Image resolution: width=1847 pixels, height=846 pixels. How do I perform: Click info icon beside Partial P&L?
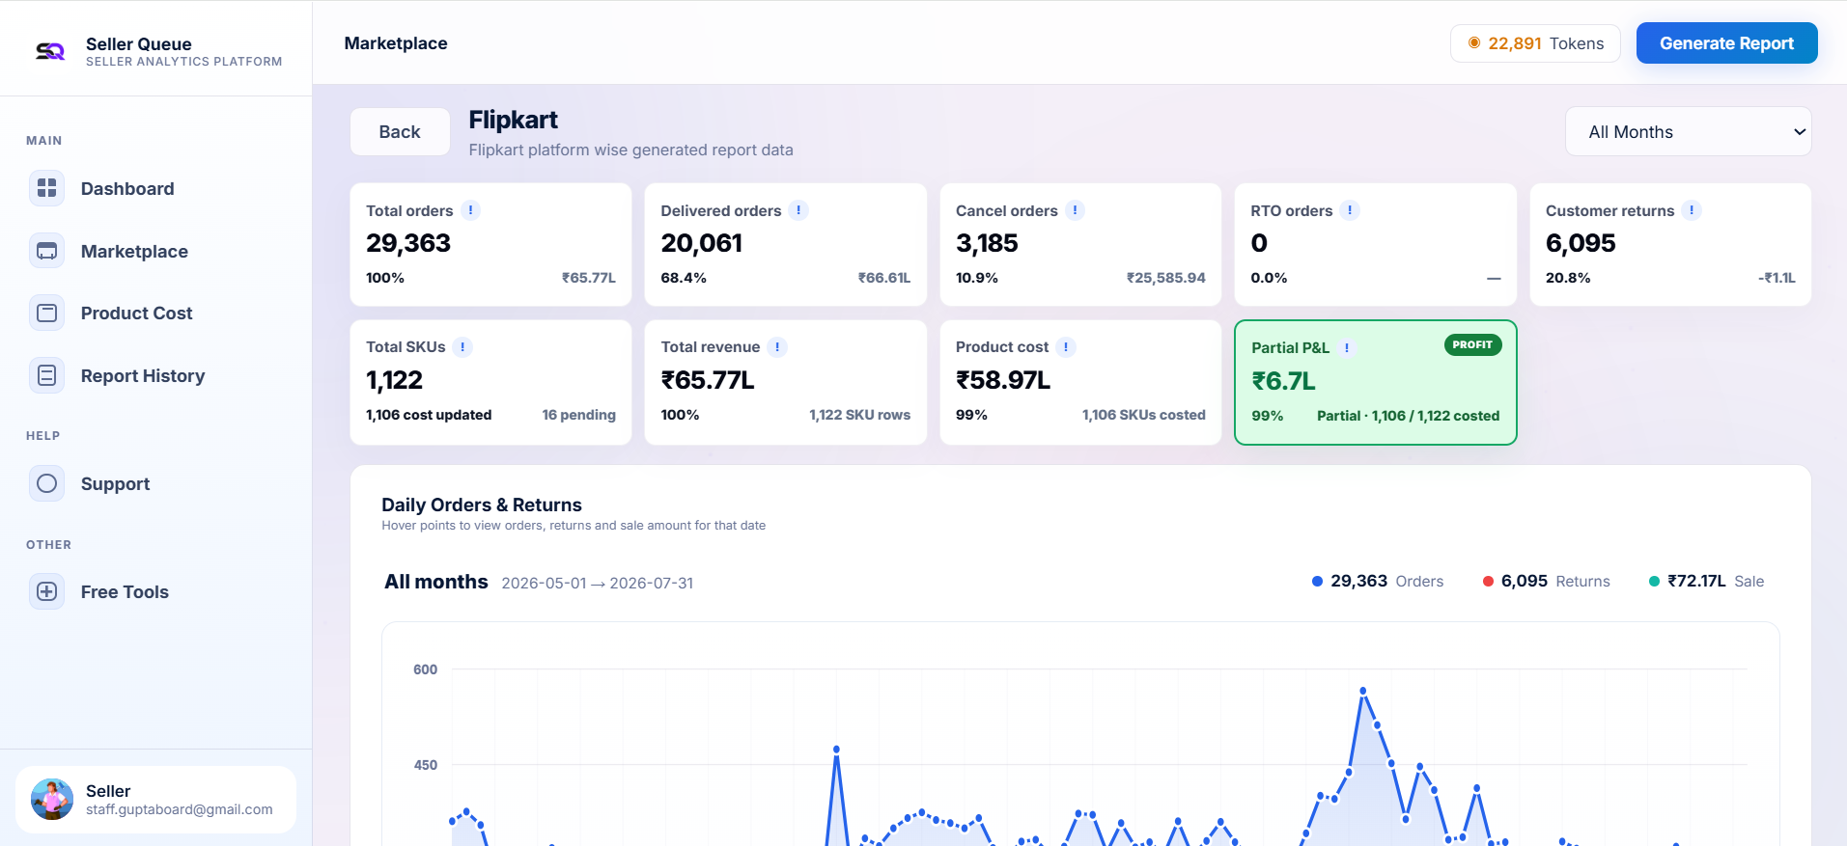pyautogui.click(x=1347, y=348)
